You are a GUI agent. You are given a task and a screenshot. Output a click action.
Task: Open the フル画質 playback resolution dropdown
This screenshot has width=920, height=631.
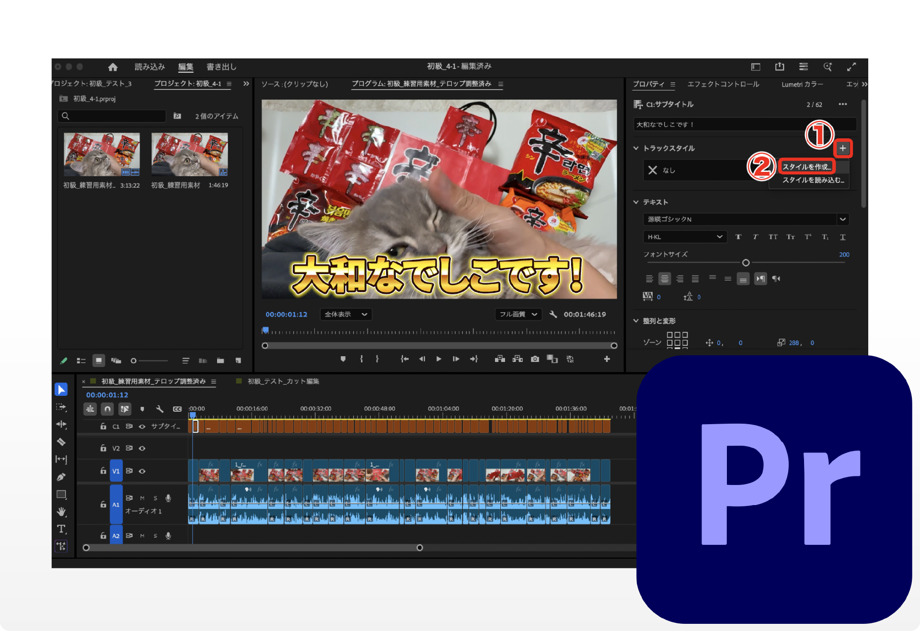tap(518, 315)
